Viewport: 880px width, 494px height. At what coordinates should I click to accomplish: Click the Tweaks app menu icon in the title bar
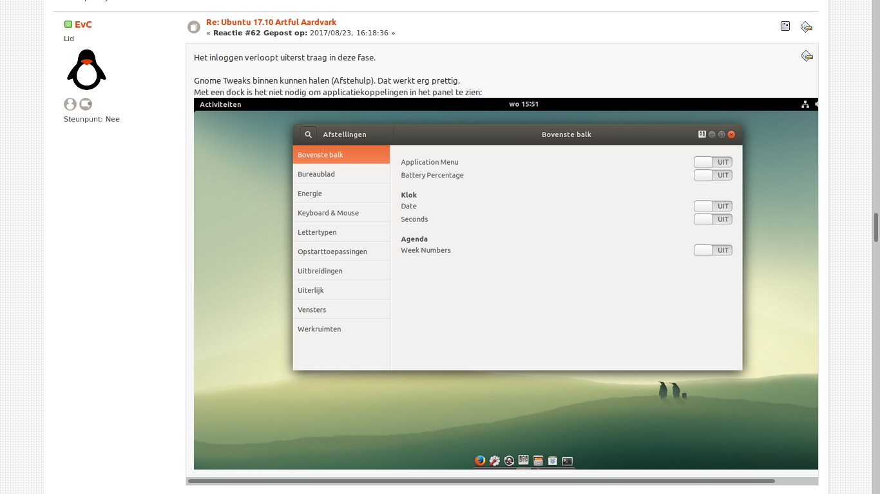pos(702,134)
